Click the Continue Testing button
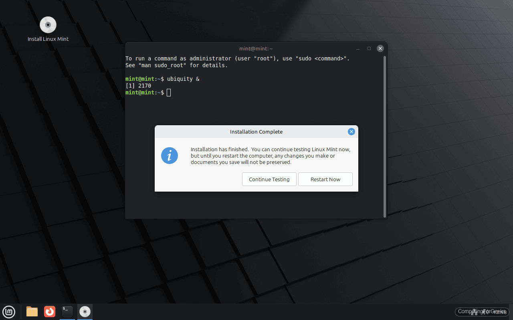513x320 pixels. click(269, 179)
